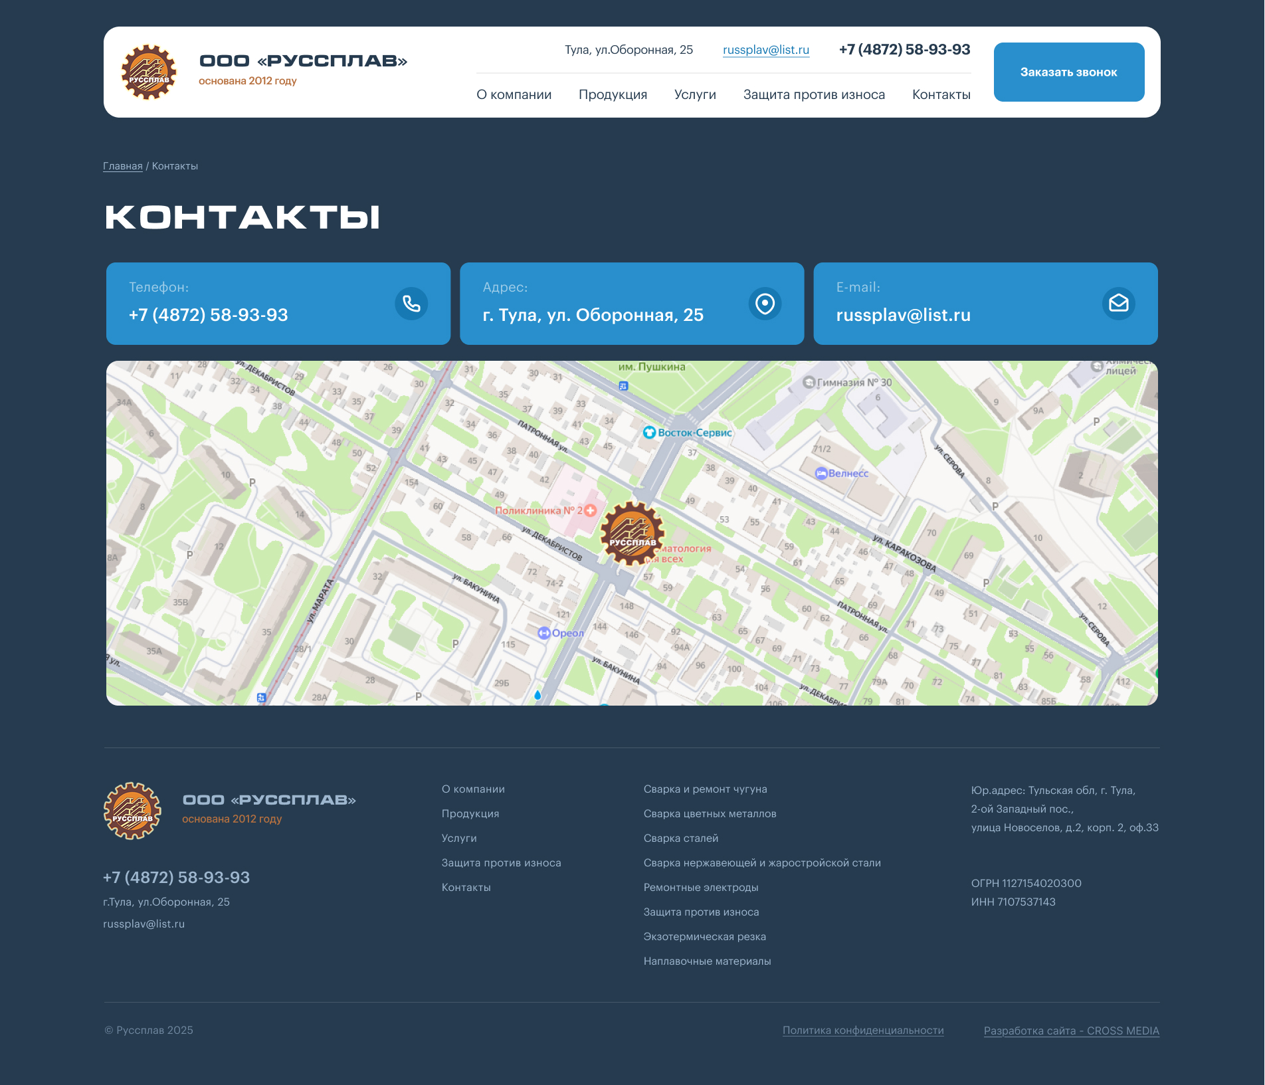The height and width of the screenshot is (1085, 1265).
Task: Click the Руссплав gear logo in footer
Action: click(x=132, y=811)
